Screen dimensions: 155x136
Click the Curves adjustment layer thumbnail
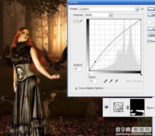point(118,107)
